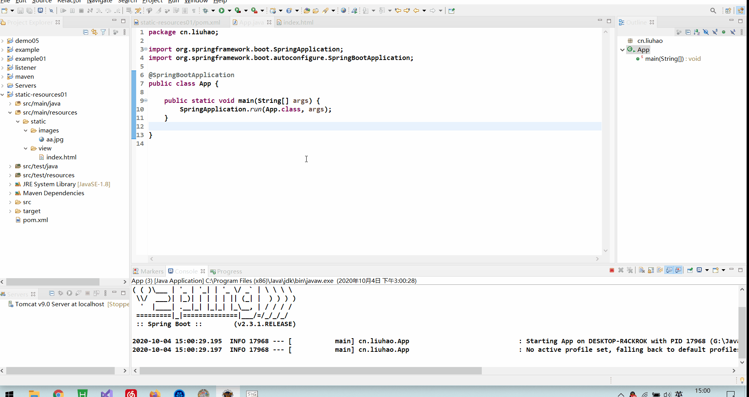Click the Save disk icon in toolbar
Image resolution: width=749 pixels, height=397 pixels.
(x=21, y=11)
